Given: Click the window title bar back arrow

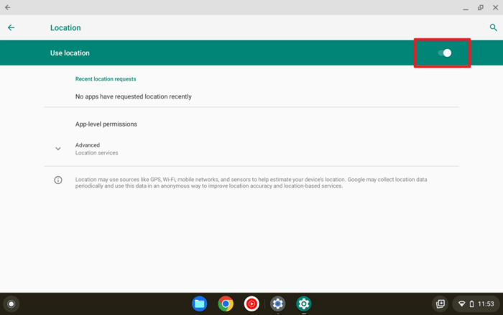Looking at the screenshot, I should 8,7.
